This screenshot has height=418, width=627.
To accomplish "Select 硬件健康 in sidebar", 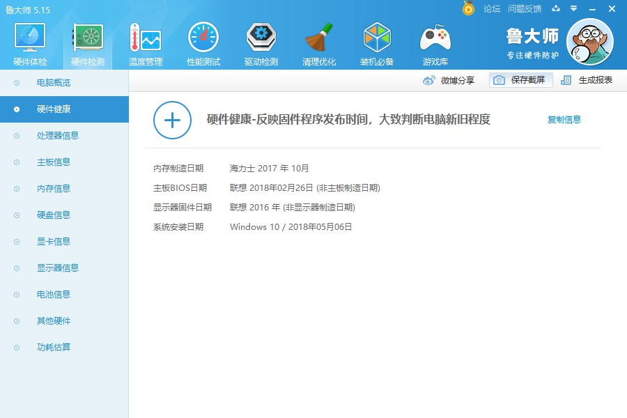I will tap(64, 109).
